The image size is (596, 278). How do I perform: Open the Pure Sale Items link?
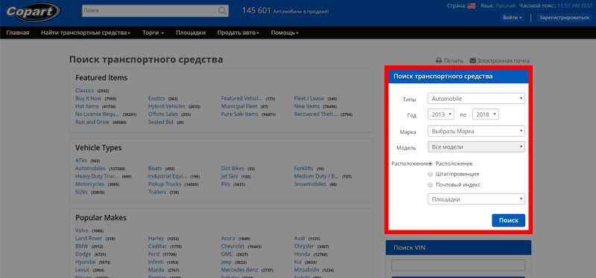pos(240,114)
